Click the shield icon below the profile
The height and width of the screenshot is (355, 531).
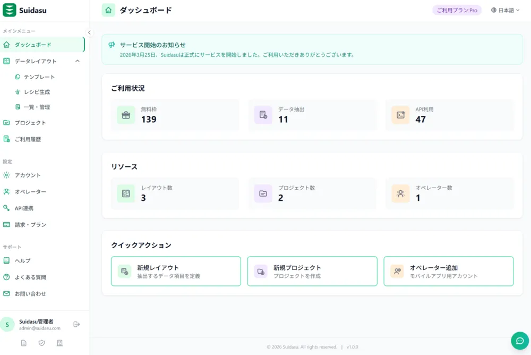point(41,343)
